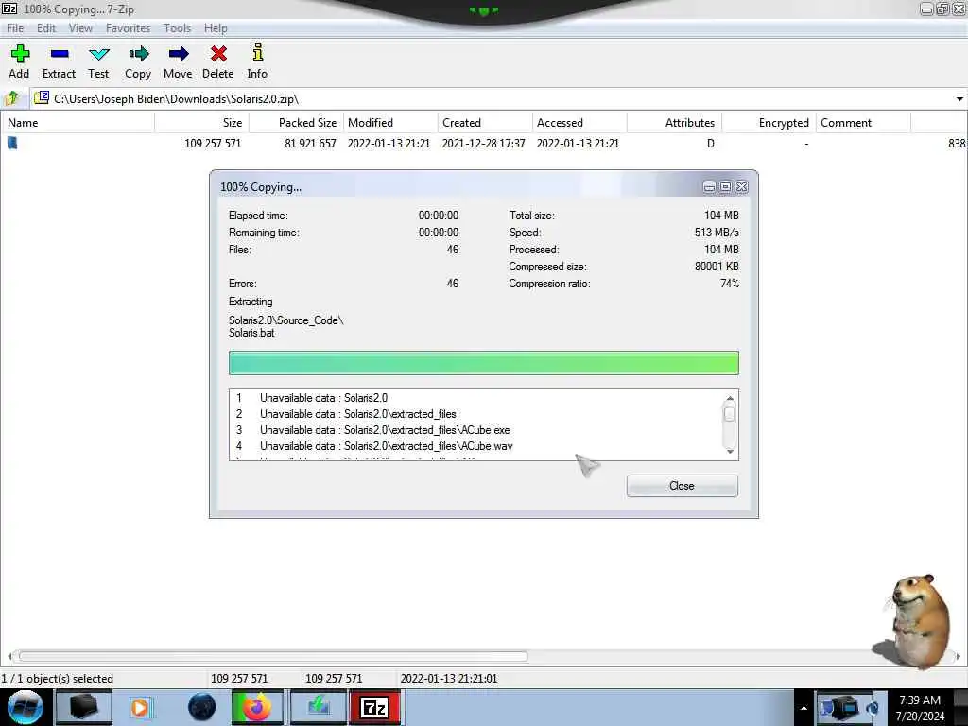The height and width of the screenshot is (726, 968).
Task: Open the Edit menu
Action: (46, 28)
